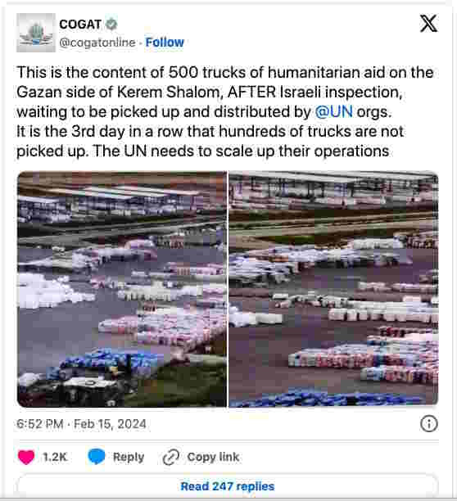Click the tweet body text about 500 trucks
Screen dimensions: 457x501
[x=225, y=112]
